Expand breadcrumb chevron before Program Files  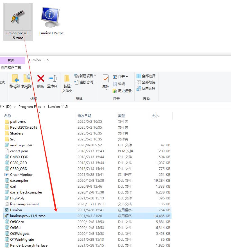pyautogui.click(x=15, y=107)
